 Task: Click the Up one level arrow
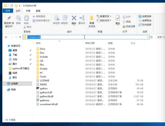point(20,37)
